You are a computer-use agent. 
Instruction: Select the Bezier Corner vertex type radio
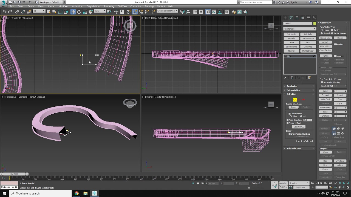click(332, 33)
